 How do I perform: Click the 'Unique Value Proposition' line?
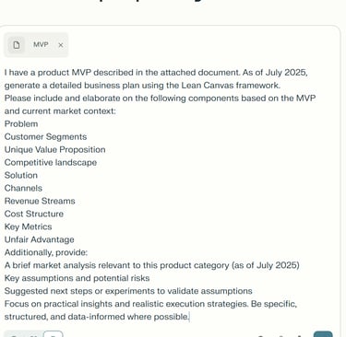pyautogui.click(x=54, y=150)
